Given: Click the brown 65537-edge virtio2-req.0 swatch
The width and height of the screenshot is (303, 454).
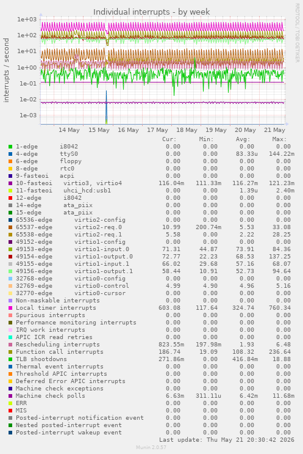Looking at the screenshot, I should point(10,227).
